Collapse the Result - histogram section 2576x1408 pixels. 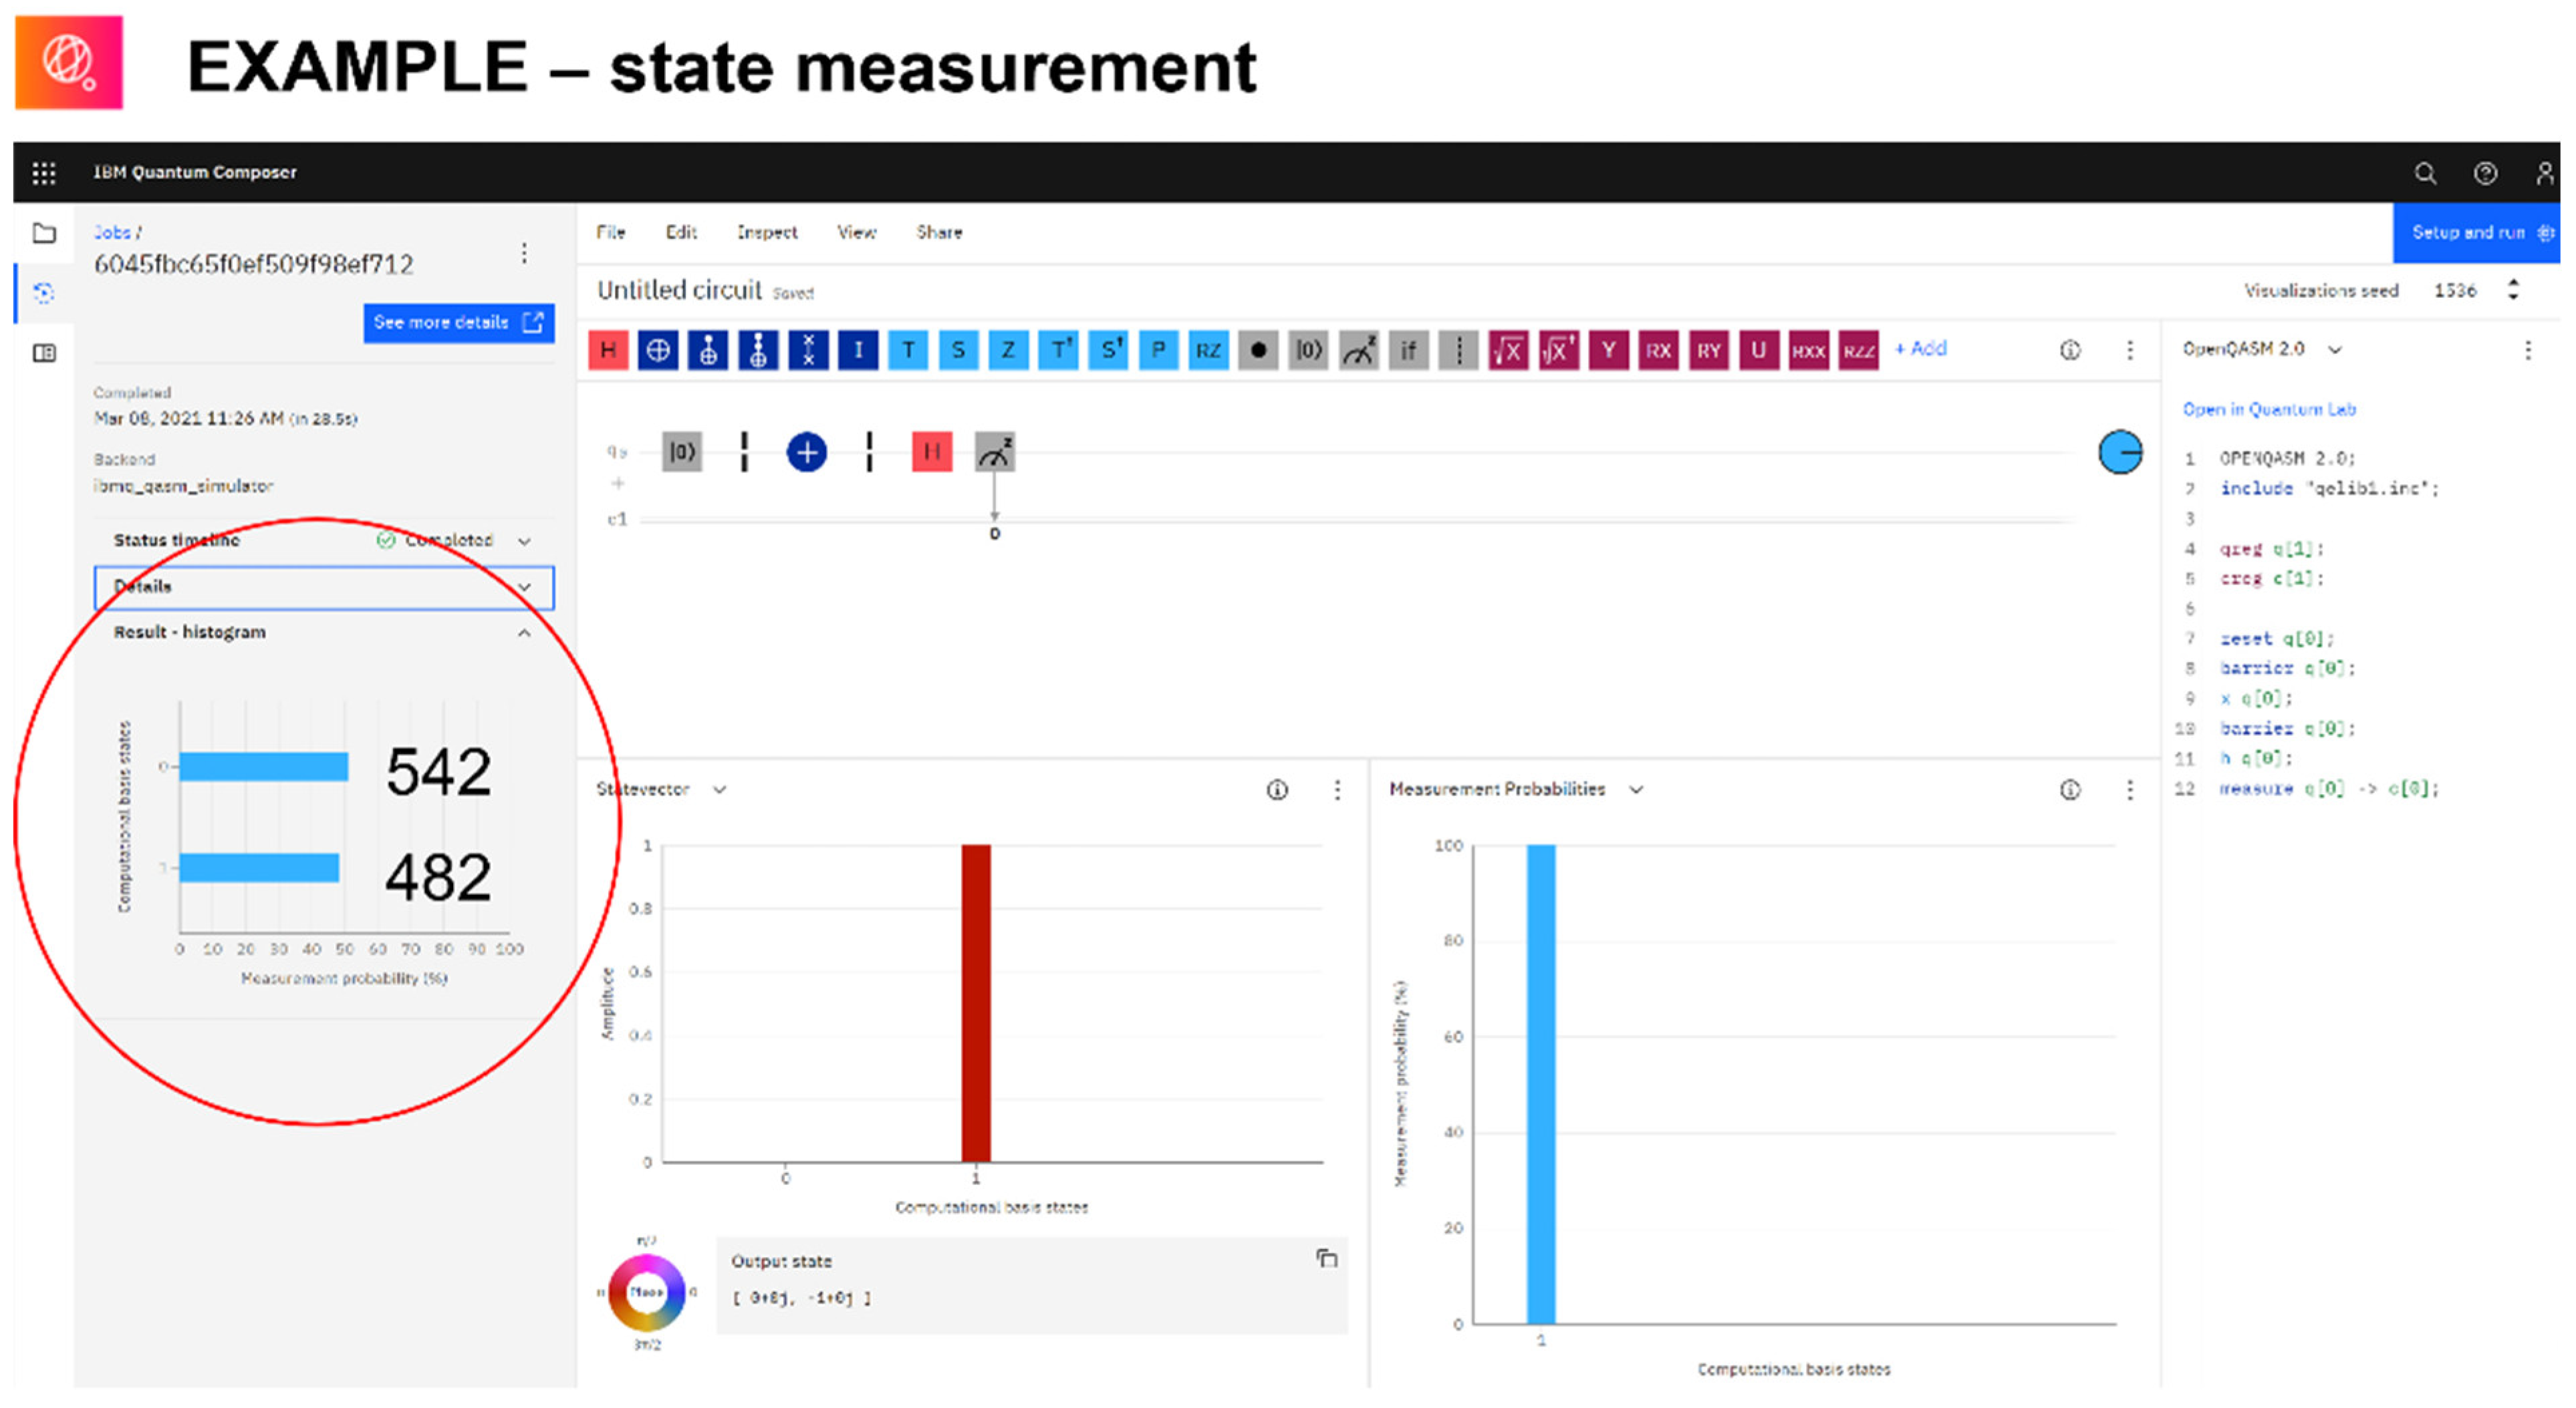tap(524, 633)
